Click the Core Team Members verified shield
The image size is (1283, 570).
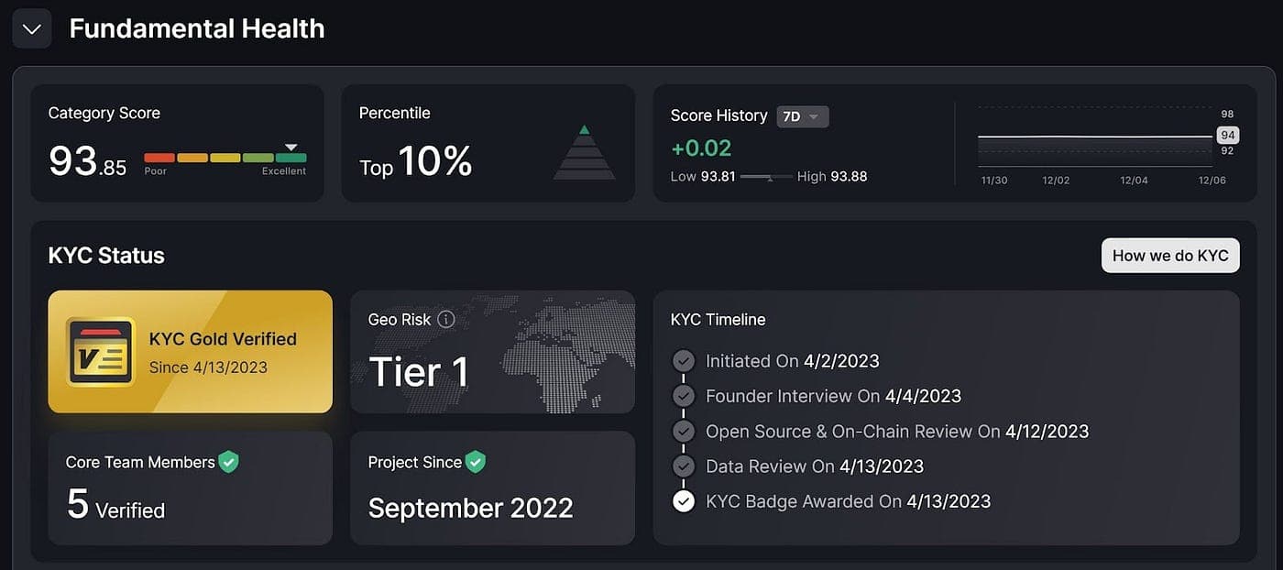229,462
